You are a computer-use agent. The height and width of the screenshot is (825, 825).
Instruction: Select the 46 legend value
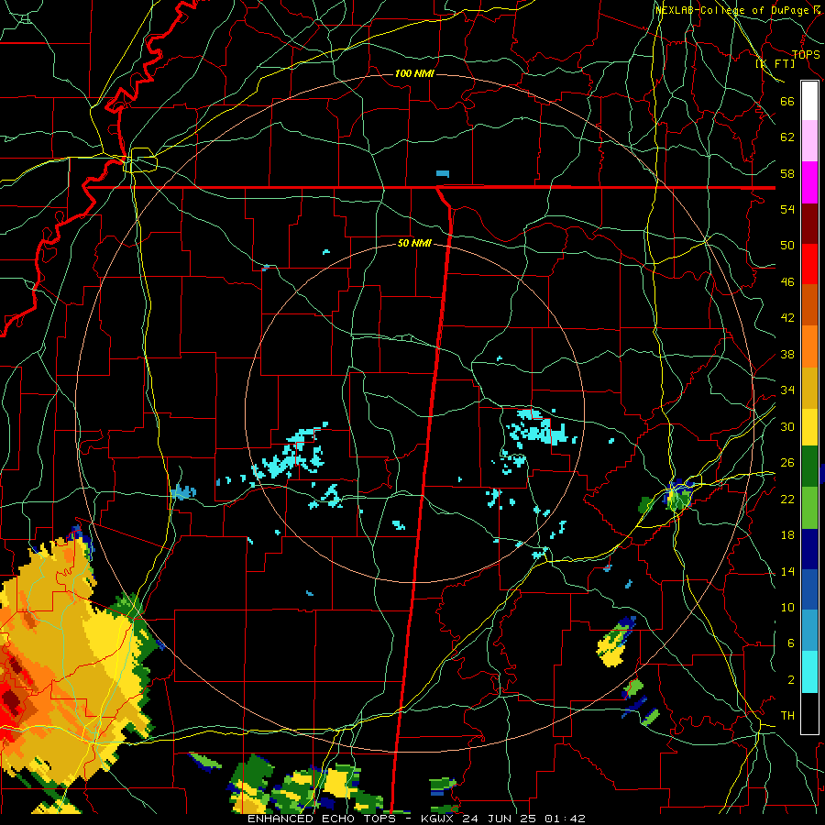[787, 281]
